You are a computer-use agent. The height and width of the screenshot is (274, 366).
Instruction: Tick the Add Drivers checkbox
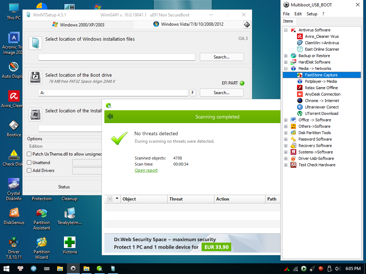[29, 170]
